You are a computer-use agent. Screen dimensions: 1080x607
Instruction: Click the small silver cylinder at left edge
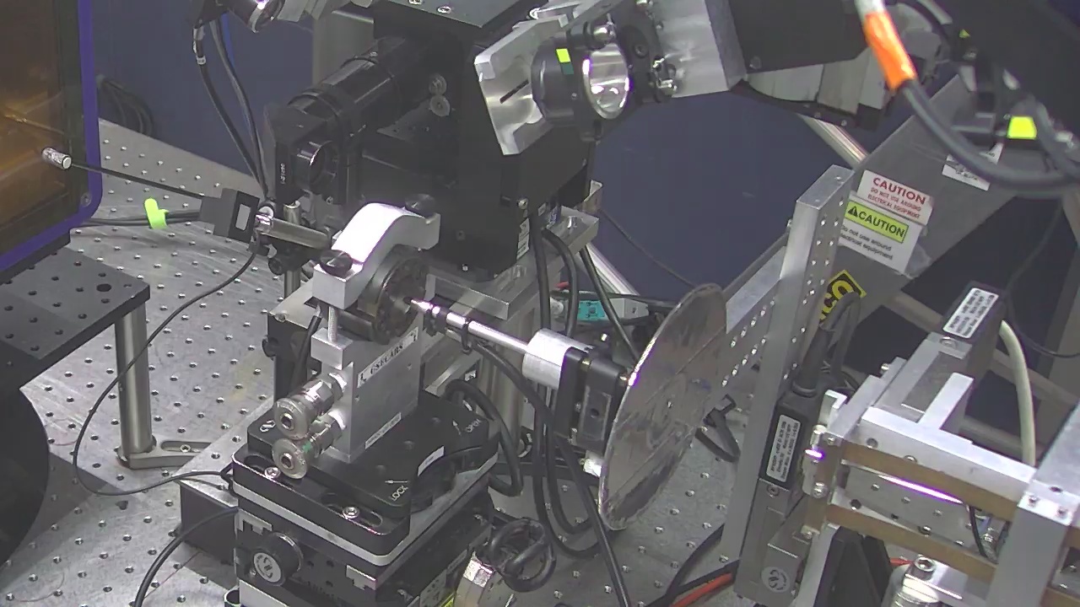(x=56, y=158)
